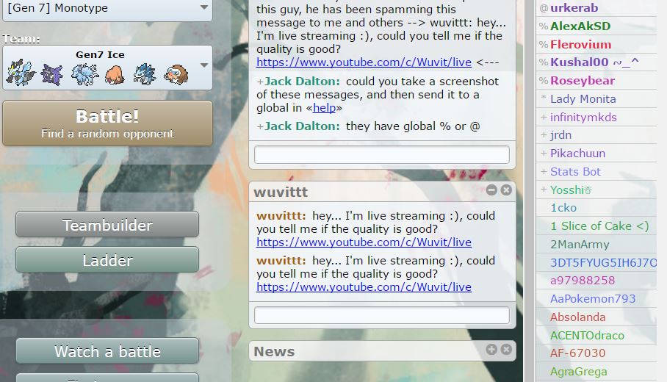The height and width of the screenshot is (382, 667).
Task: Select user Pikachuun in the user list
Action: click(x=596, y=153)
